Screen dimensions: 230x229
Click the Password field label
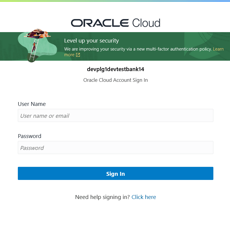pyautogui.click(x=29, y=136)
